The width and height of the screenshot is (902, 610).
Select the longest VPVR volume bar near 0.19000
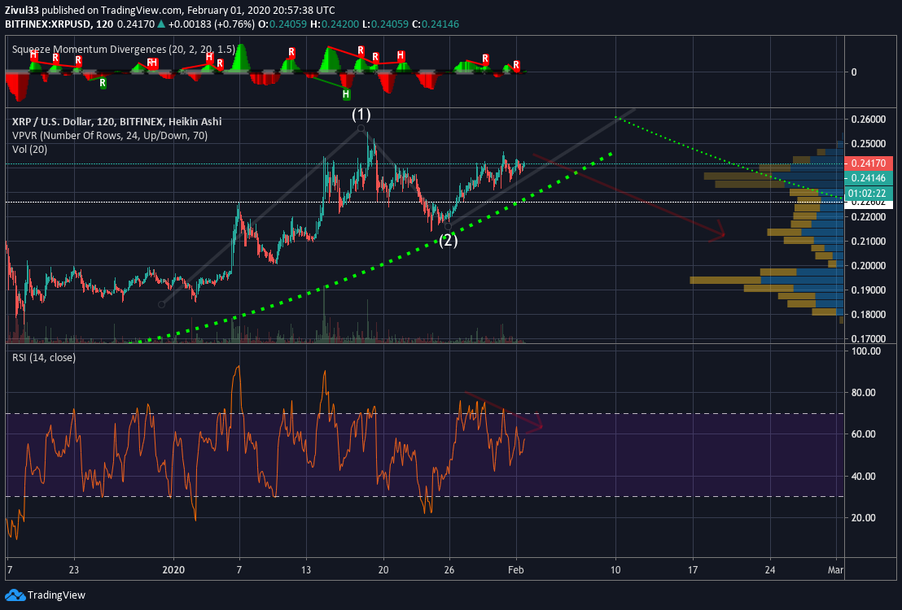click(767, 280)
